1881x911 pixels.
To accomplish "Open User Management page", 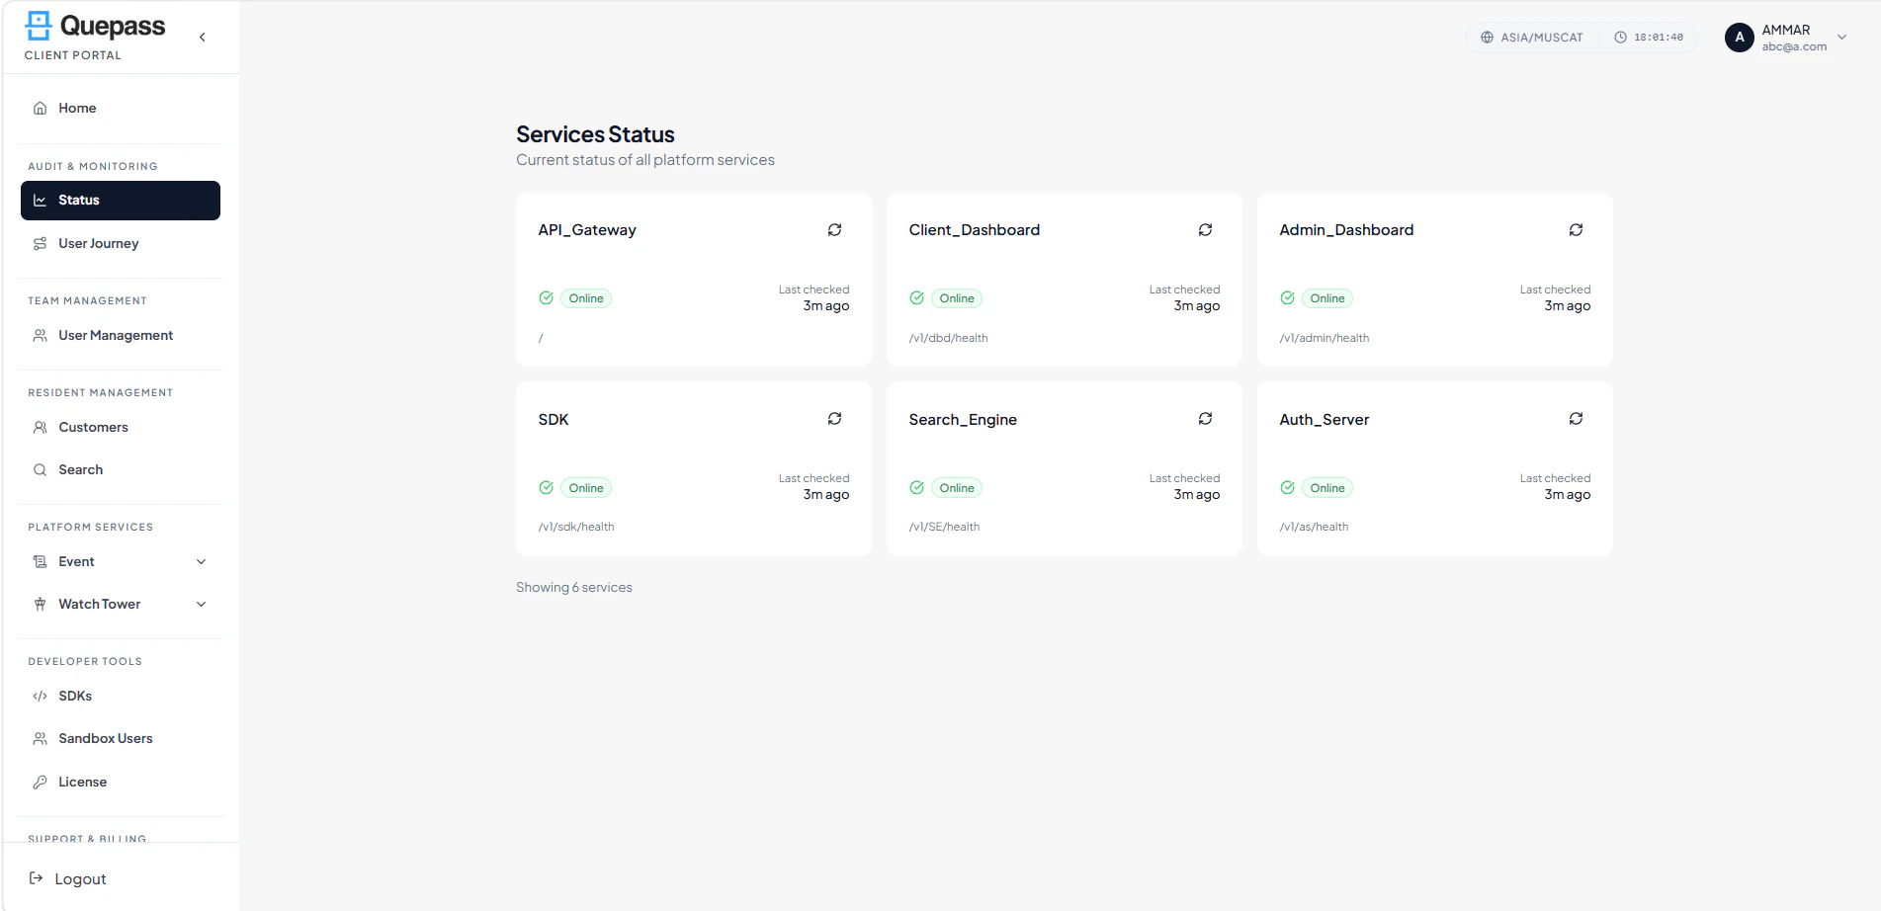I will point(121,335).
